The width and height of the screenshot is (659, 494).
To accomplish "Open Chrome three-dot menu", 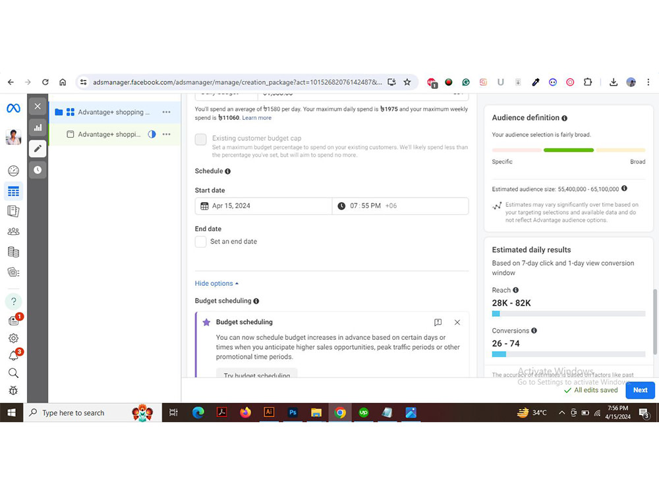I will pos(648,82).
